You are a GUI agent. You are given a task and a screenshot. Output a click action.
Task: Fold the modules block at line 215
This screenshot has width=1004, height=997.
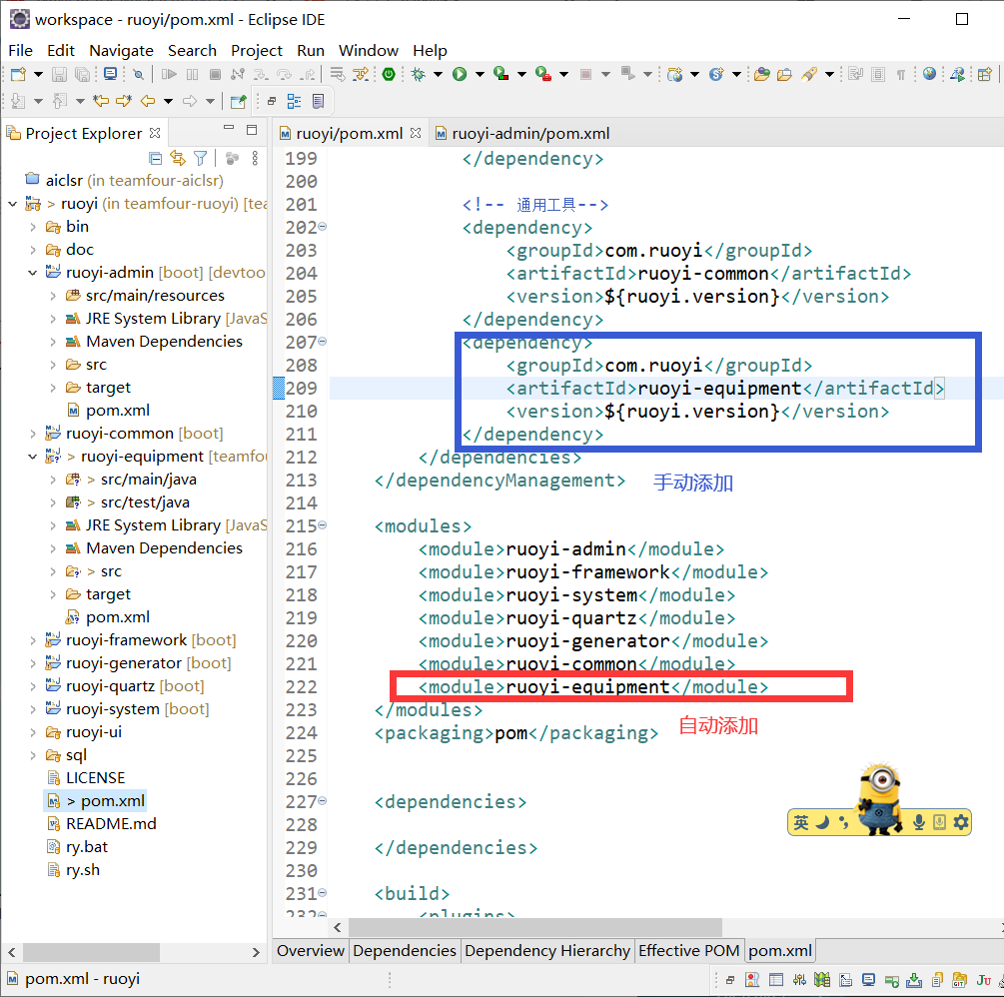[323, 525]
